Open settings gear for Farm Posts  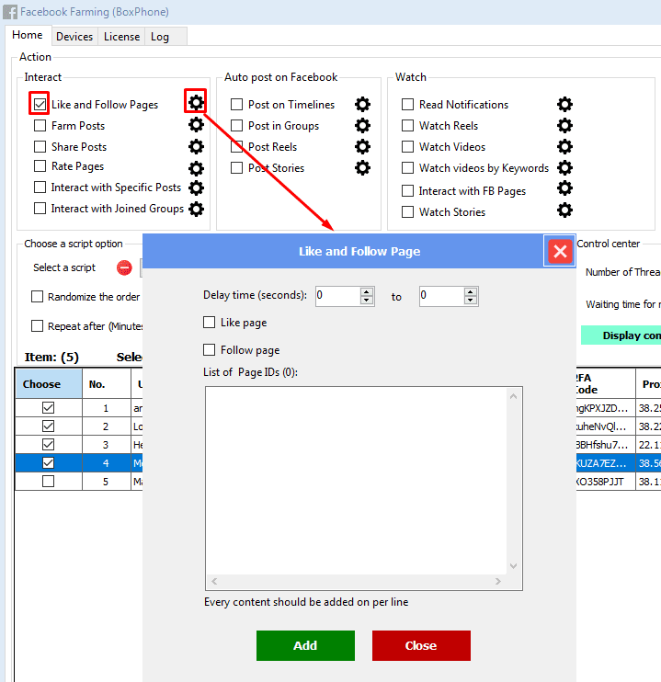196,125
